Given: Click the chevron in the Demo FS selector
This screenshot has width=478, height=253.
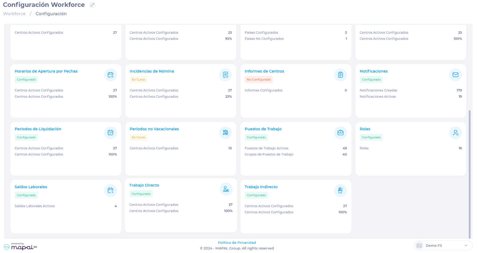Looking at the screenshot, I should [x=466, y=246].
